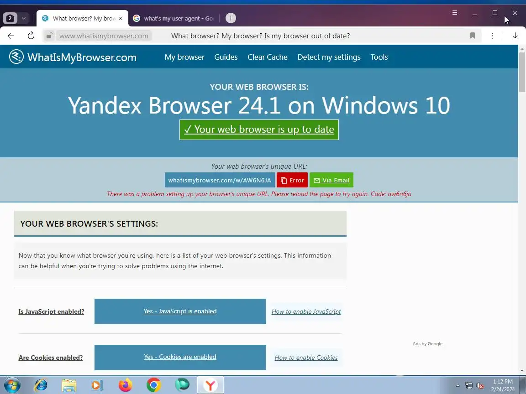This screenshot has height=394, width=526.
Task: Click the whatismybrowser.com/w/AW6N6JA URL button
Action: [x=220, y=180]
